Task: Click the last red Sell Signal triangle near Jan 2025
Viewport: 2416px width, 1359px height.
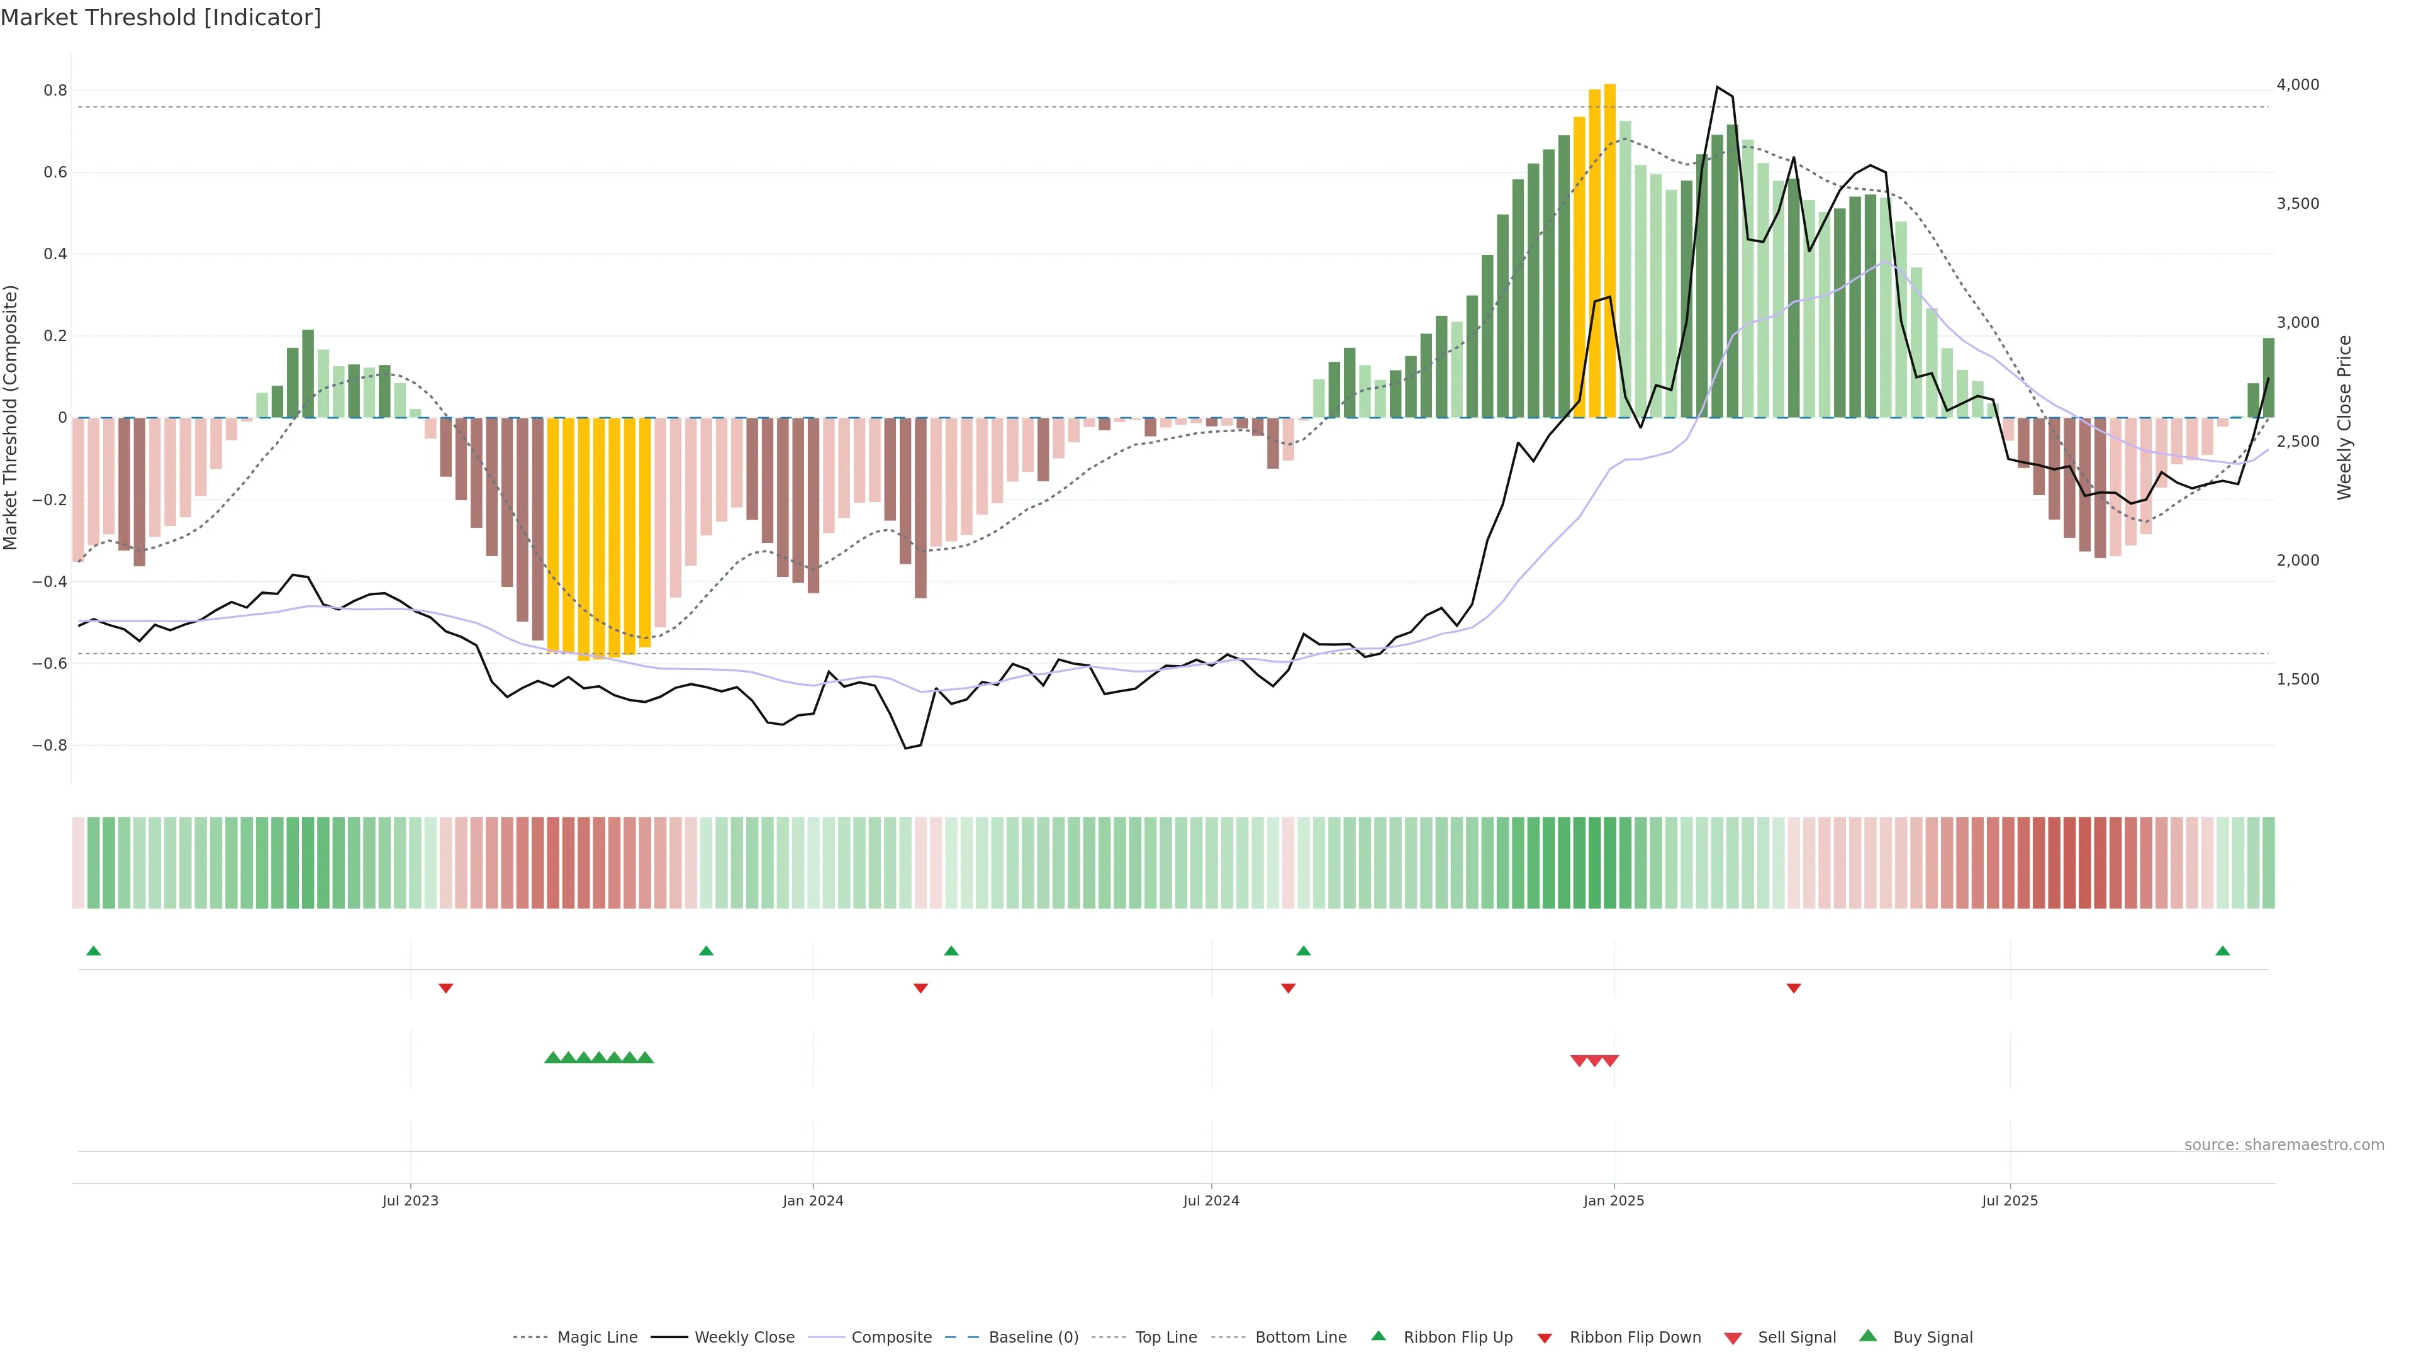Action: pos(1611,1061)
